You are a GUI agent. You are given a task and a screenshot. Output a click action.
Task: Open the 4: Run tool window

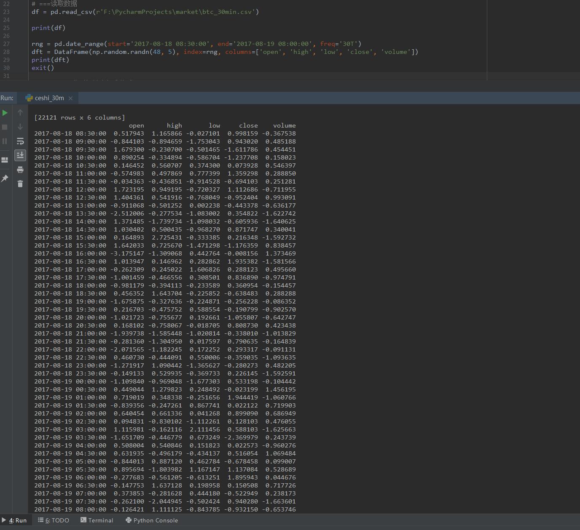point(14,520)
